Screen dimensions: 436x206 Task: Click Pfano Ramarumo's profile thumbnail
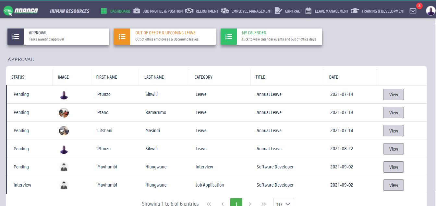[x=64, y=113]
